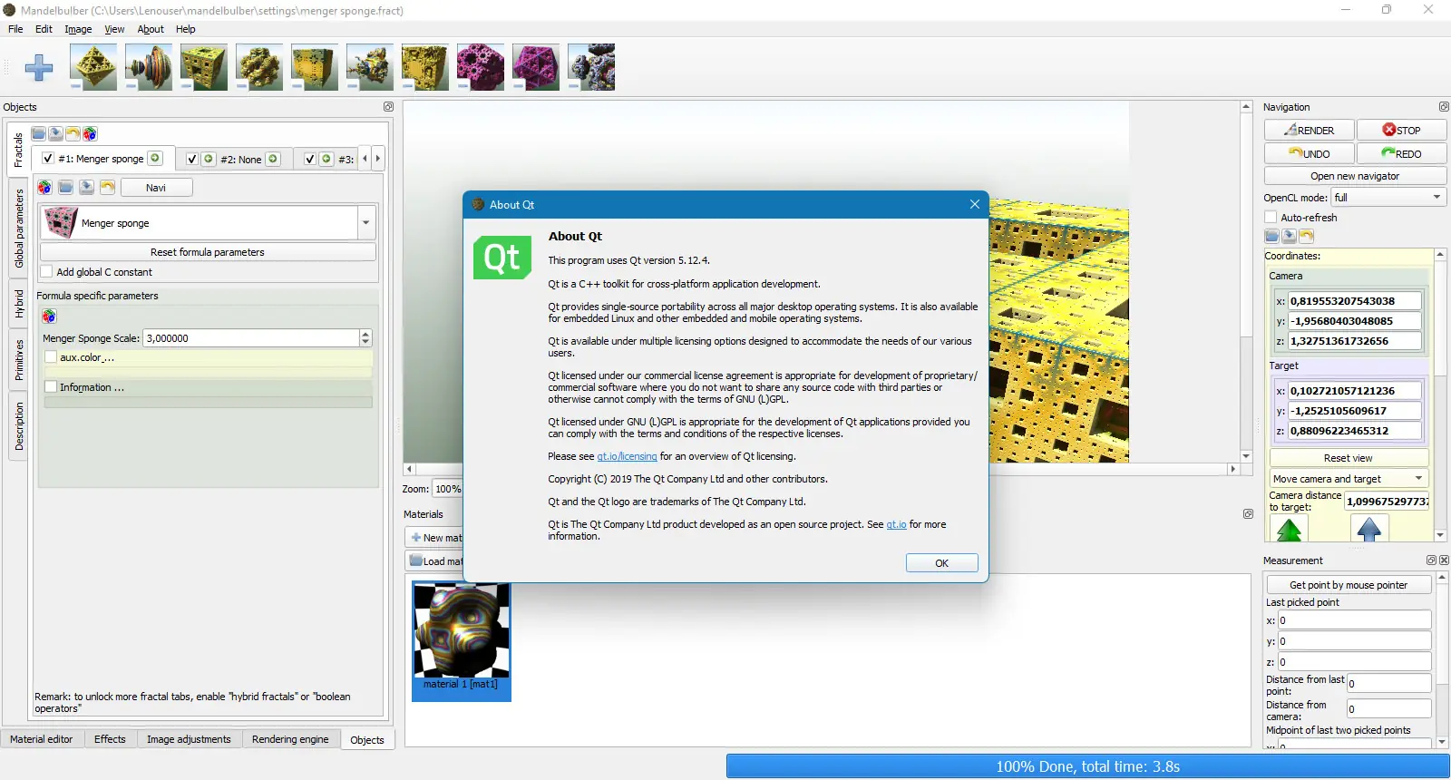Click the load folder icon in Navi row
This screenshot has width=1451, height=780.
[65, 188]
